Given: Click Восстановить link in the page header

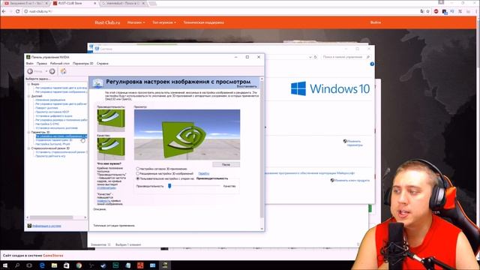Looking at the screenshot, I should (x=247, y=86).
